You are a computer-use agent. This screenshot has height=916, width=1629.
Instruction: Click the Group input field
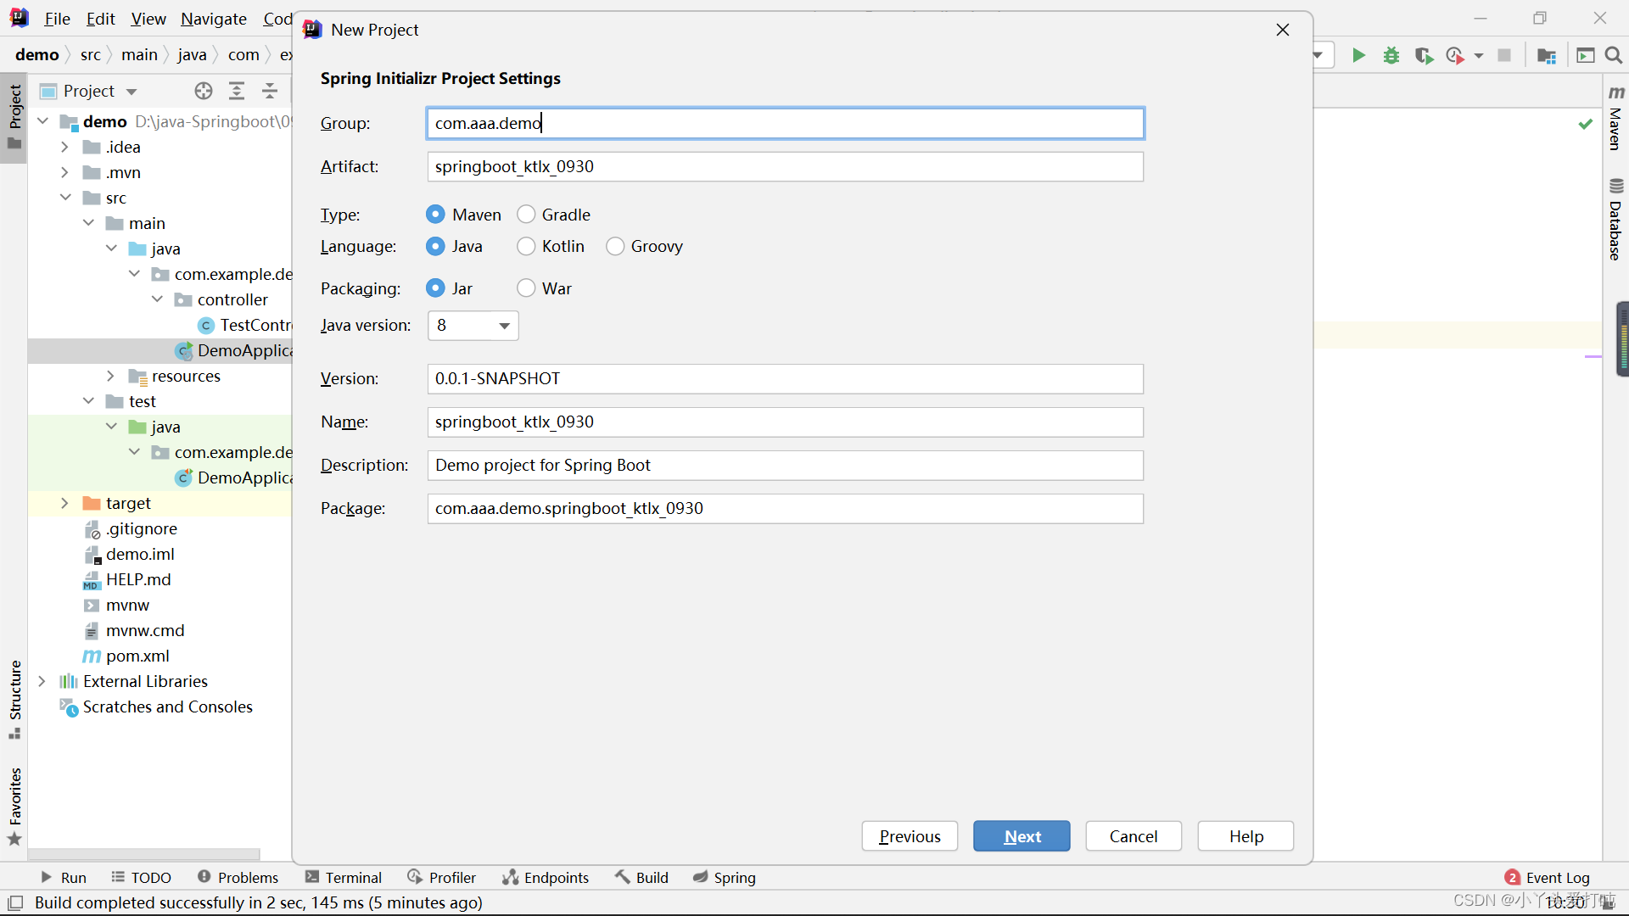[786, 123]
